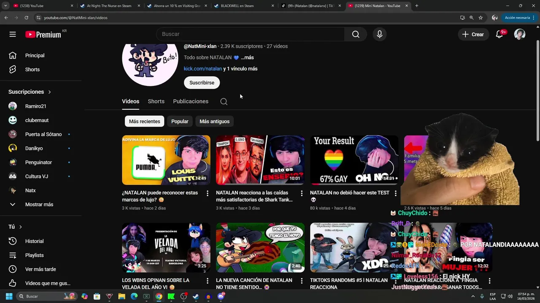
Task: Open the Chrome profile avatar
Action: 495,18
